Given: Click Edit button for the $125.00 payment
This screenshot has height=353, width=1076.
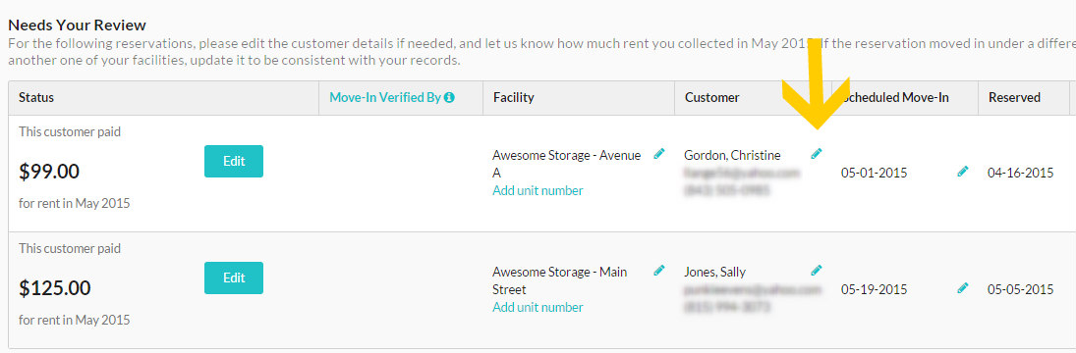Looking at the screenshot, I should [x=234, y=277].
